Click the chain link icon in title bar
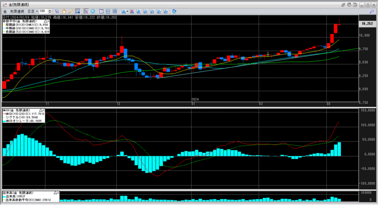The width and height of the screenshot is (378, 205). 343,4
